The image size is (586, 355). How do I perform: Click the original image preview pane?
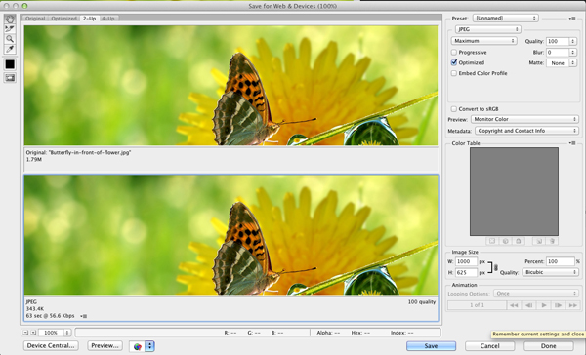click(x=230, y=86)
